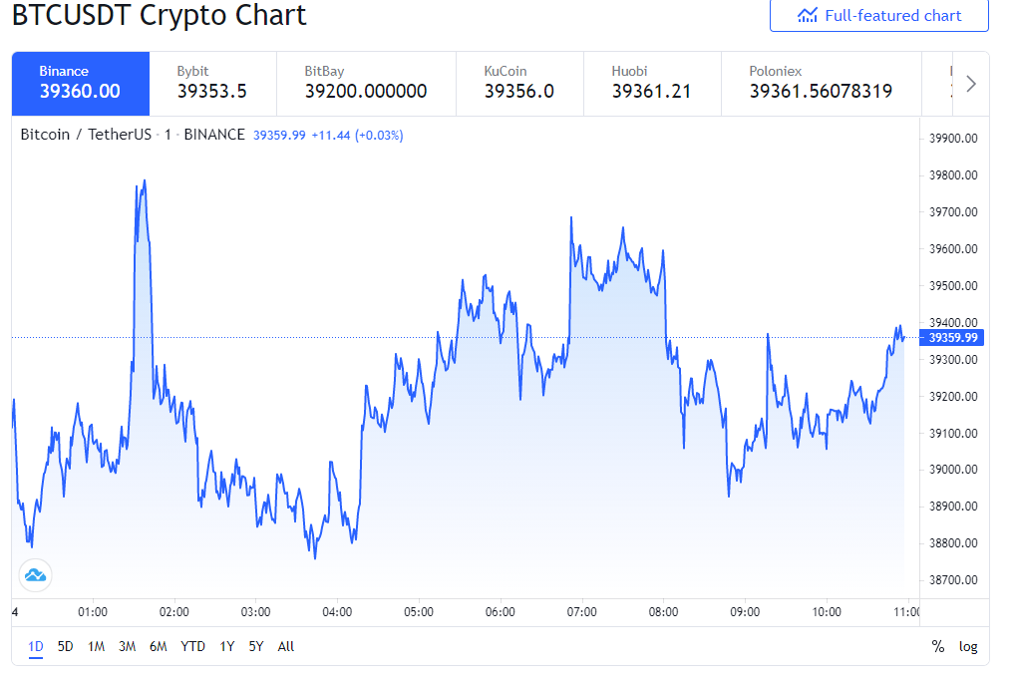Show the All time range
This screenshot has width=1014, height=681.
286,646
